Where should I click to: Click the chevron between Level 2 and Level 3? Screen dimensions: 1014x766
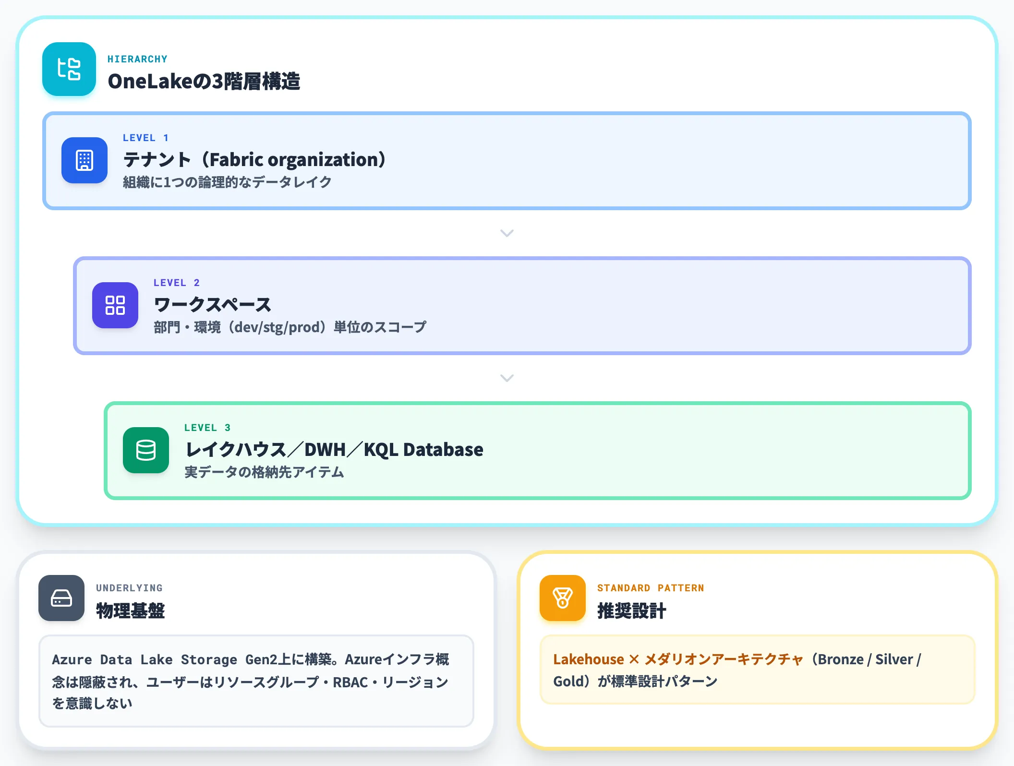click(507, 378)
